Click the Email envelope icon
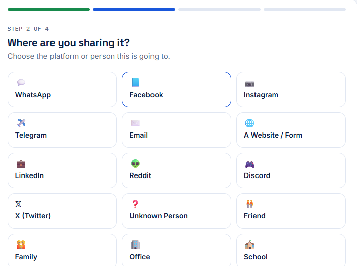This screenshot has width=357, height=266. click(135, 123)
